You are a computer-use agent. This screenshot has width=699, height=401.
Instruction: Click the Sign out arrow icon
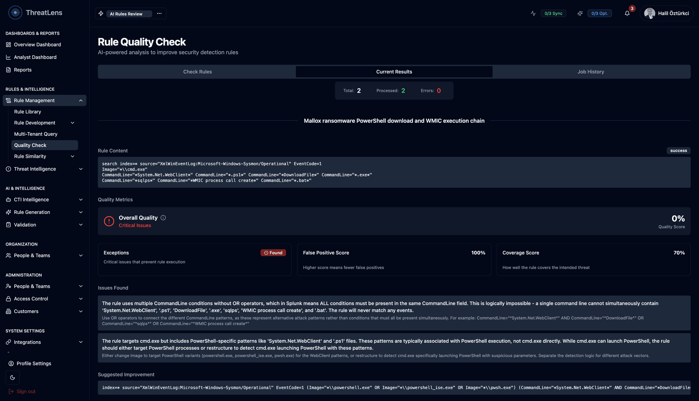[11, 391]
